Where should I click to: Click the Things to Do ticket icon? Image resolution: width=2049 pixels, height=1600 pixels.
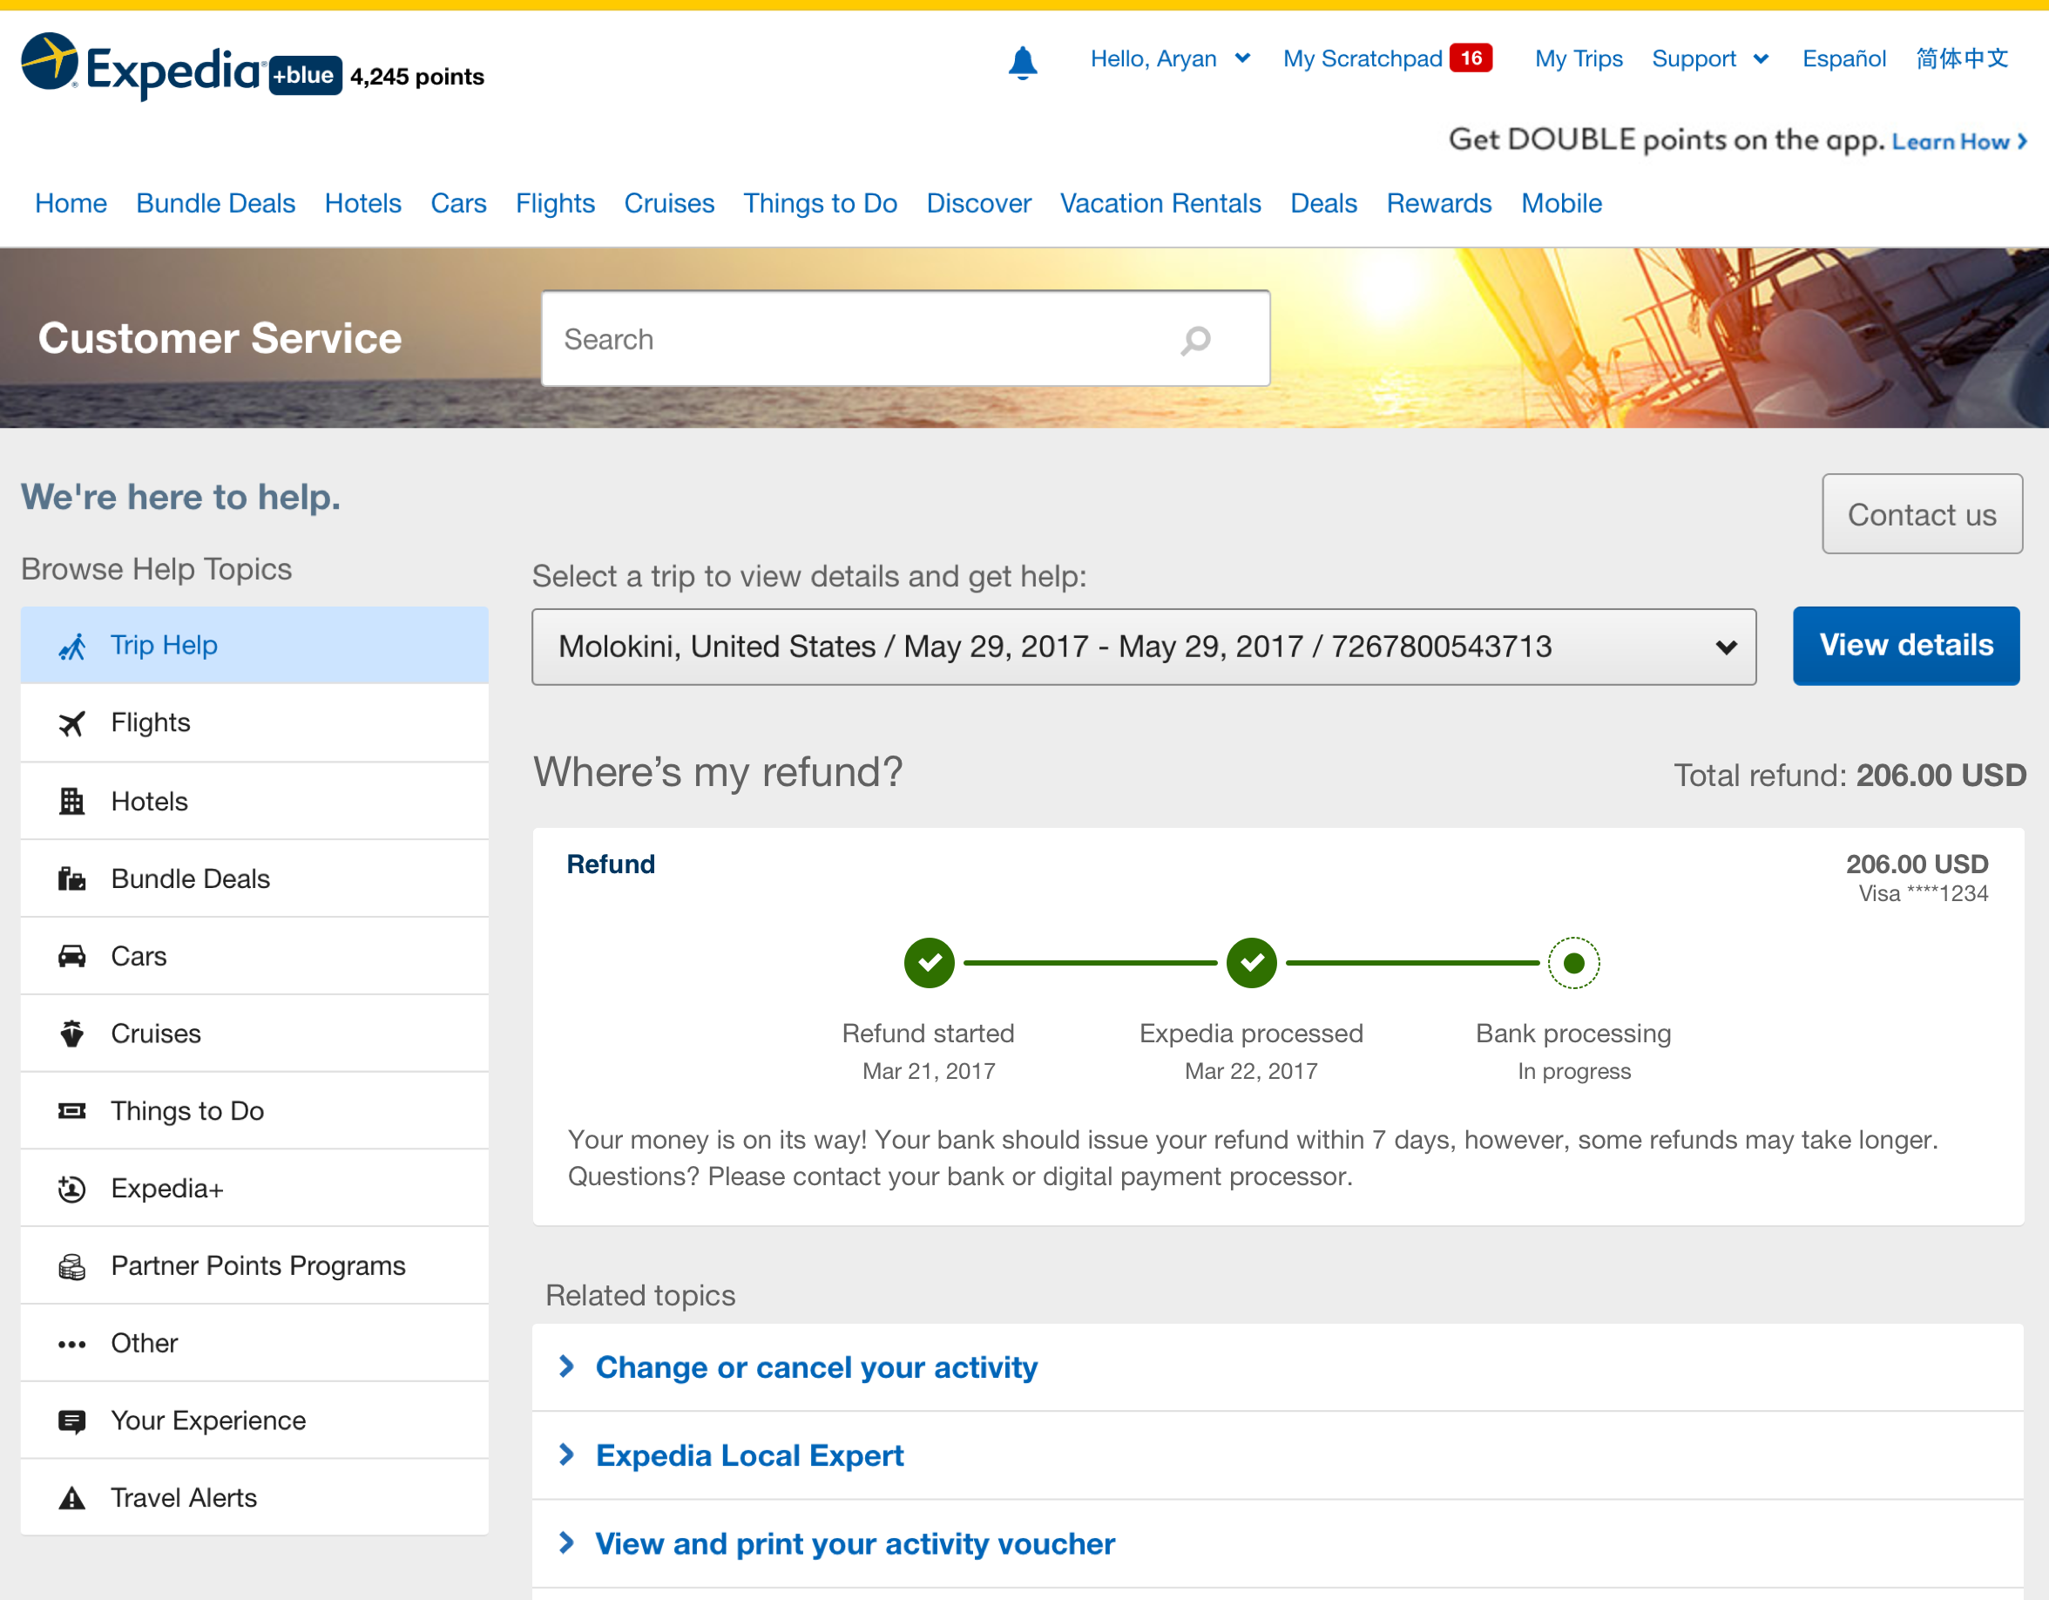click(72, 1111)
